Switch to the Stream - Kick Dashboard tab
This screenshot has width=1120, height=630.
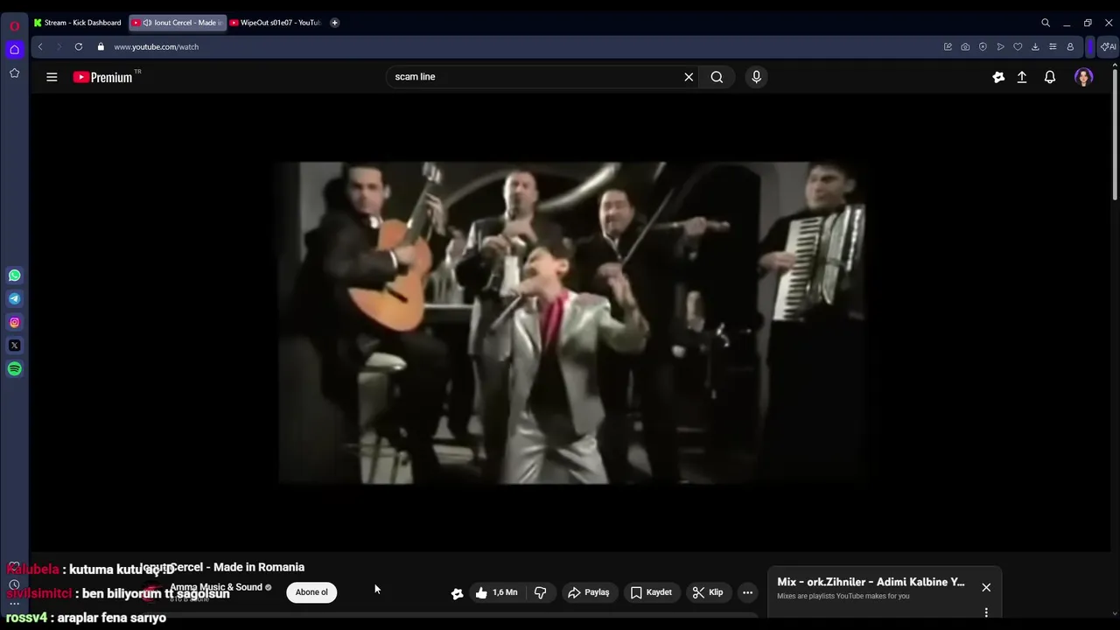click(78, 23)
